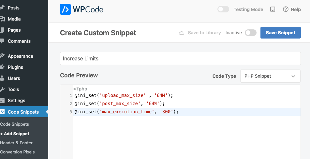Open the inbox notifications icon
The image size is (310, 159).
point(273,9)
